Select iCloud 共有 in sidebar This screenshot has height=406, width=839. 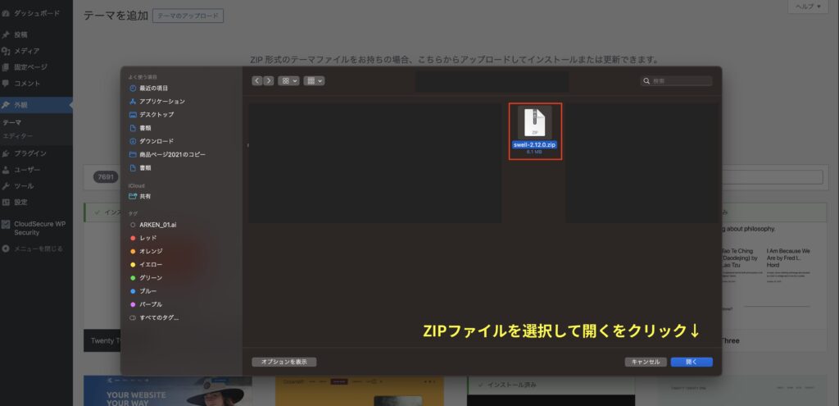coord(145,197)
